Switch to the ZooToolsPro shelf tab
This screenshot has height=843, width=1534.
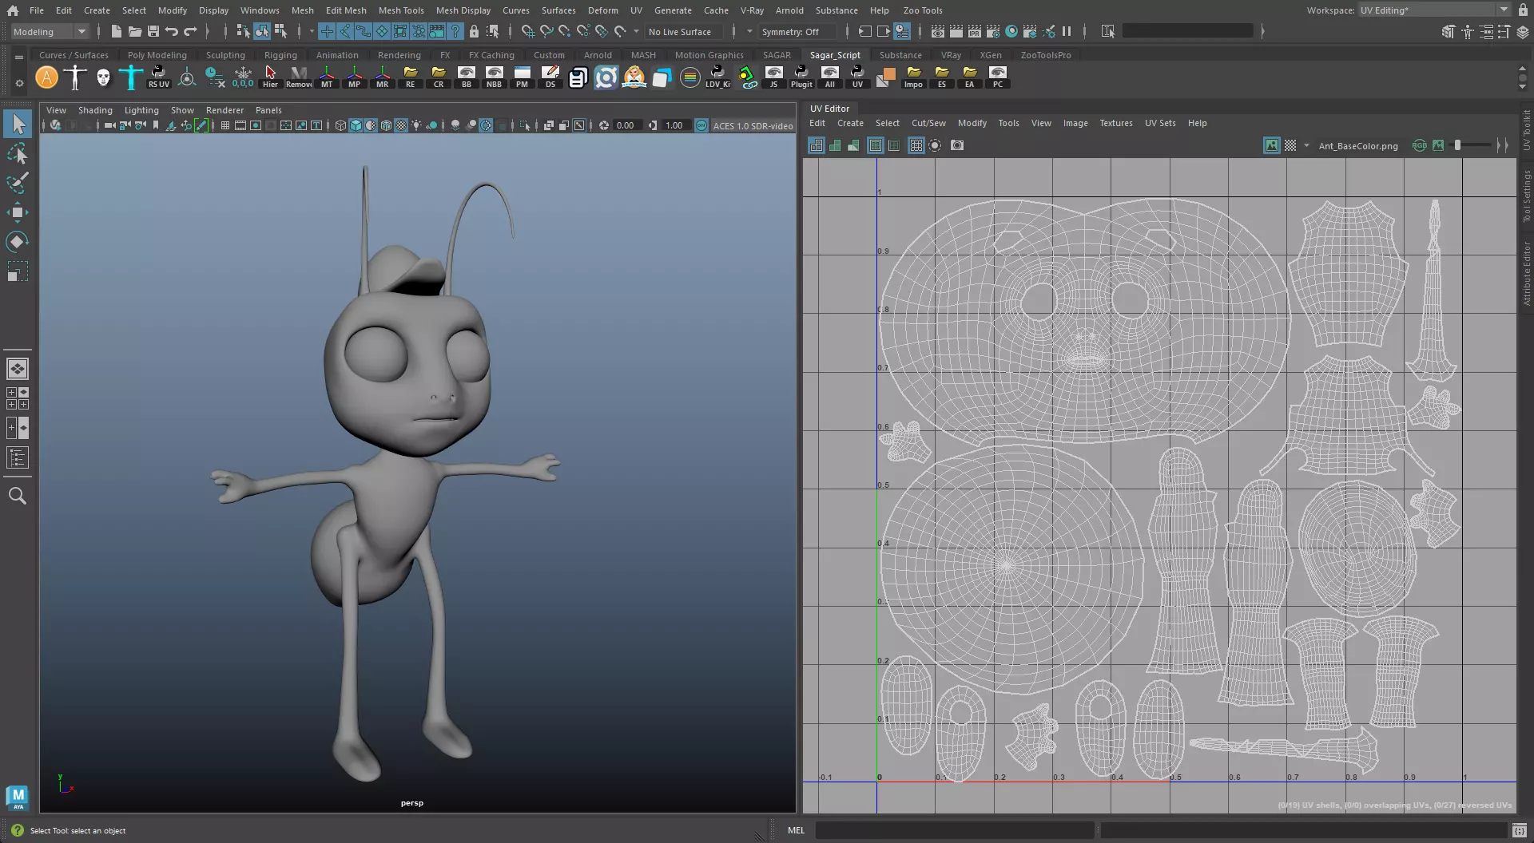point(1045,55)
